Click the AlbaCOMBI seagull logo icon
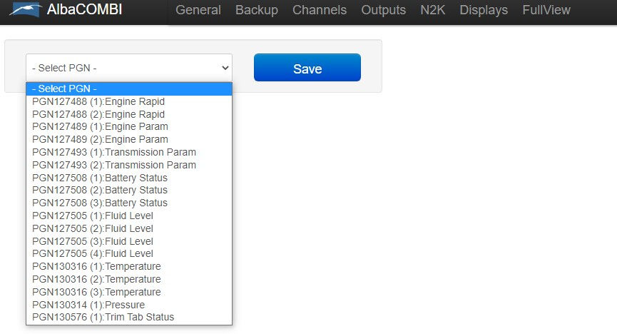The width and height of the screenshot is (617, 334). coord(26,9)
